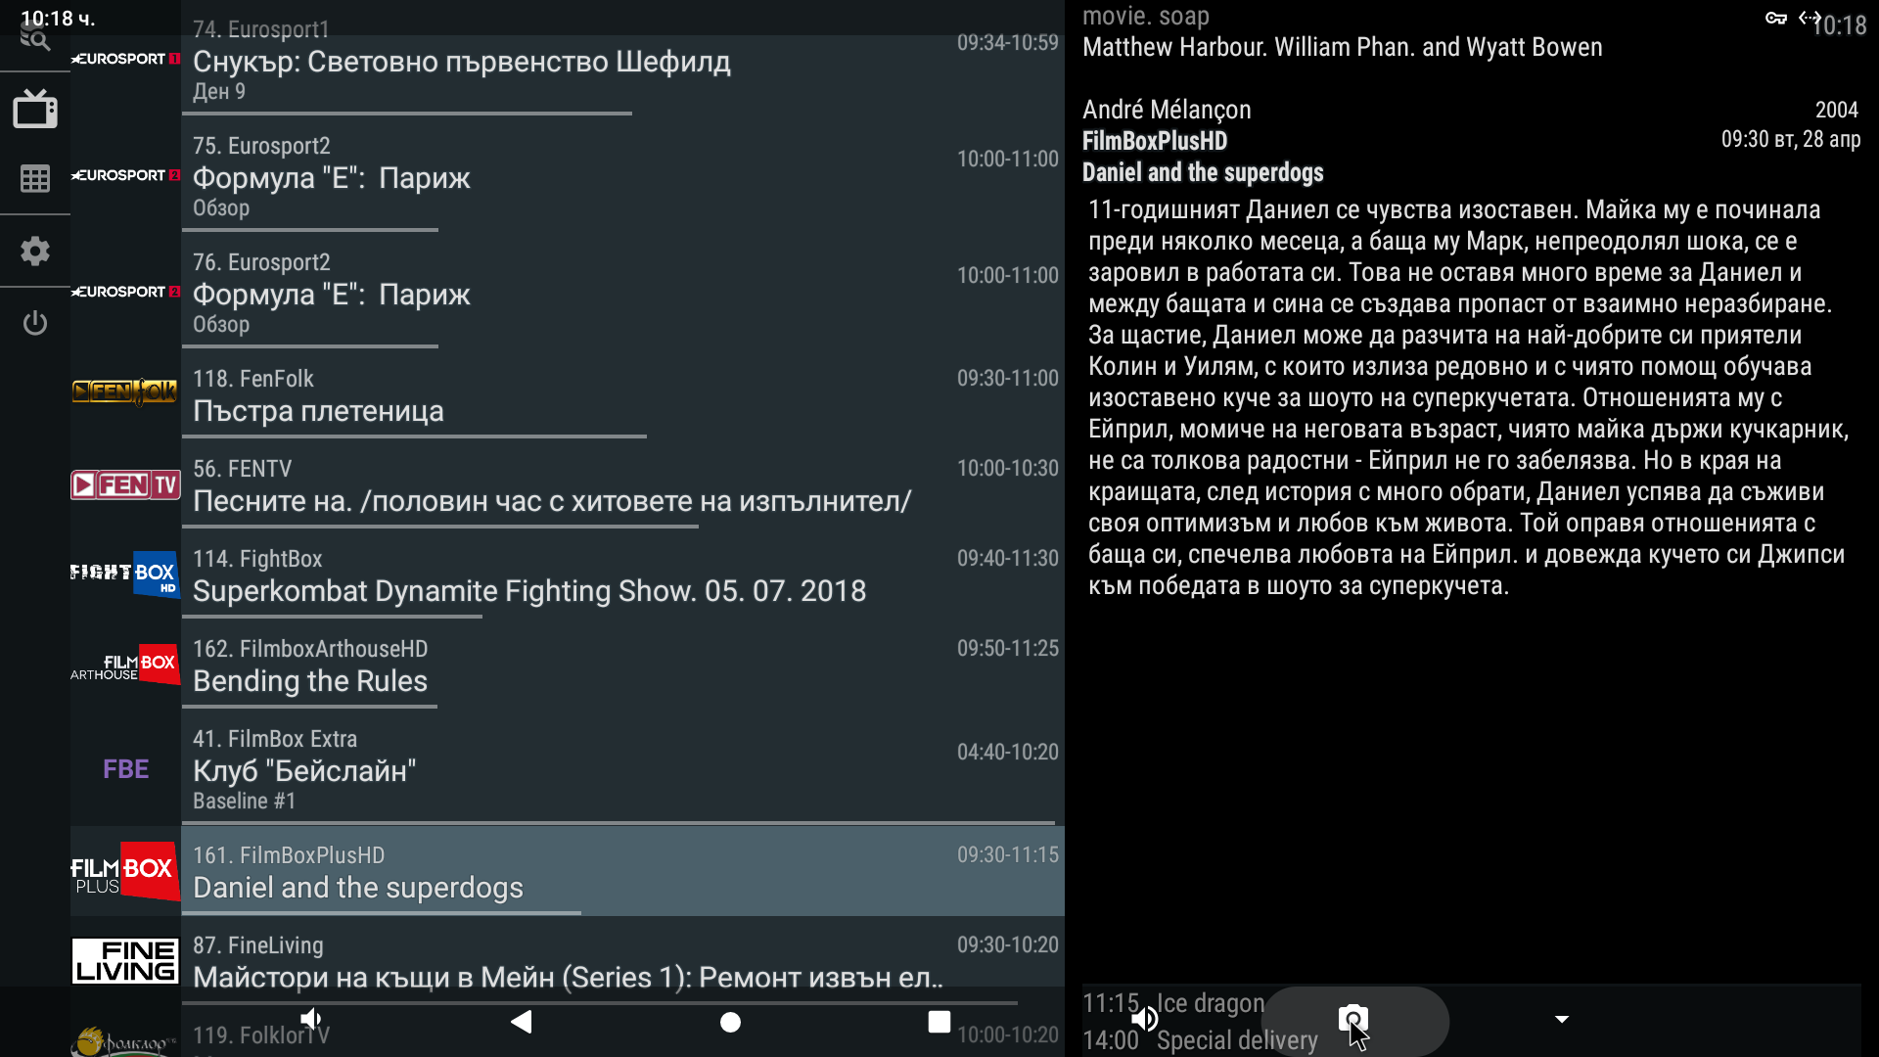Click the Fine Living channel logo

pyautogui.click(x=125, y=961)
